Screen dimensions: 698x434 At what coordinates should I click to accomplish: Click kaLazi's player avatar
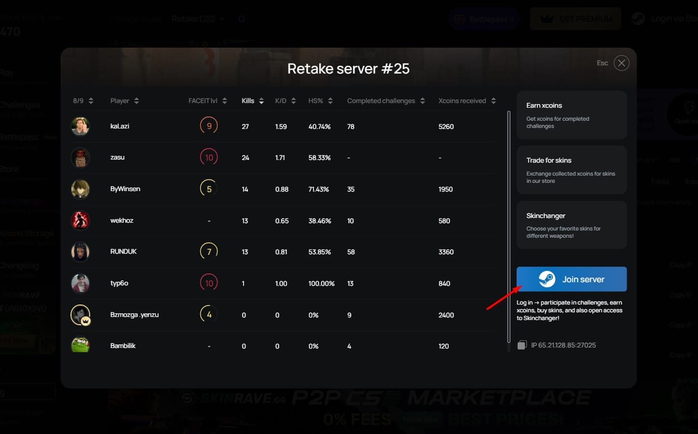pyautogui.click(x=80, y=126)
